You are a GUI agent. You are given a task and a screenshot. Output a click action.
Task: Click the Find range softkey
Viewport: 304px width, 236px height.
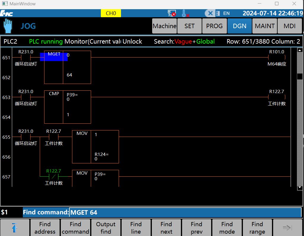click(257, 228)
